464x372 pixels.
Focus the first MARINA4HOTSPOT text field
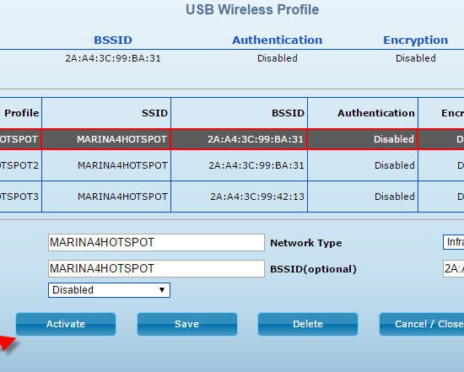pyautogui.click(x=156, y=242)
